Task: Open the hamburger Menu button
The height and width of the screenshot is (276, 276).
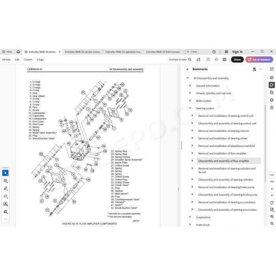Action: [x=7, y=52]
